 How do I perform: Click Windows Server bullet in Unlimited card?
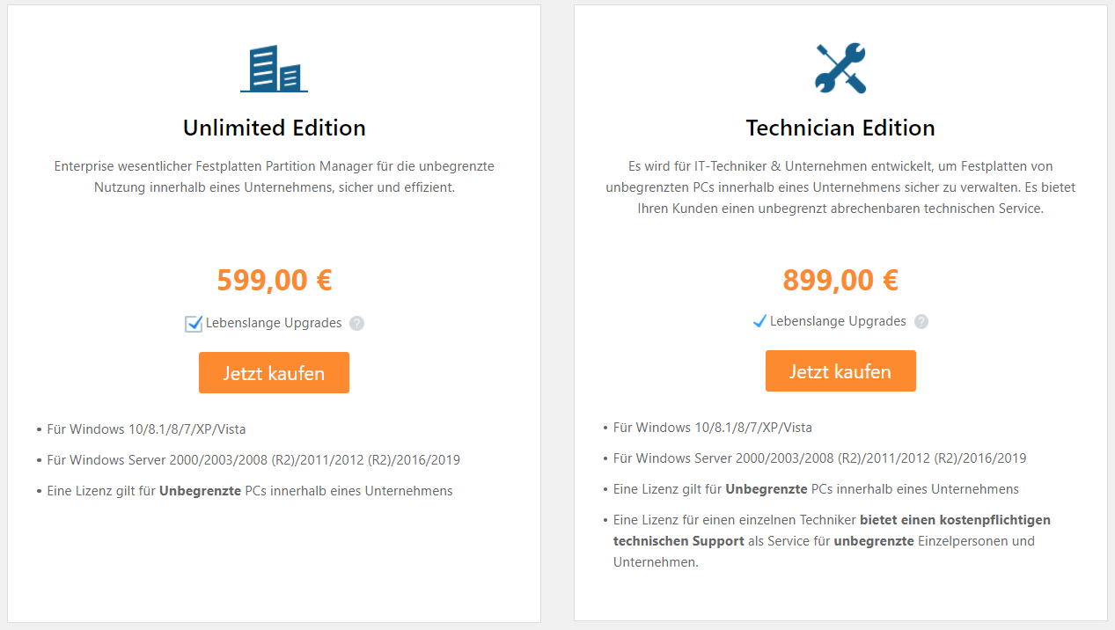(253, 460)
